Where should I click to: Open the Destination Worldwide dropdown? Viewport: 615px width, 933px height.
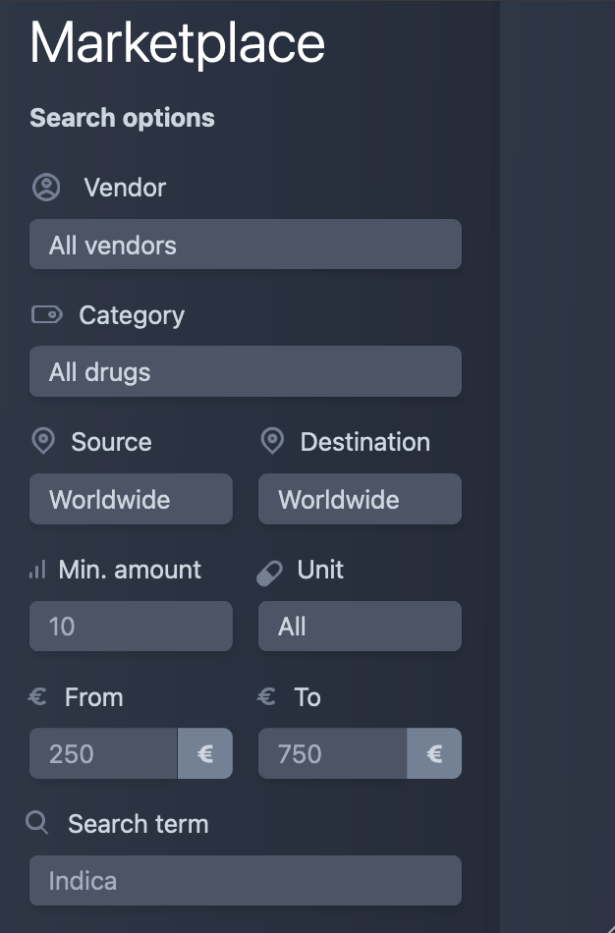[360, 499]
